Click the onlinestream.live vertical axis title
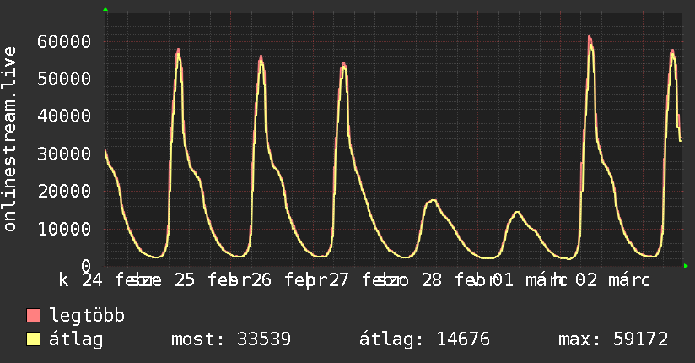The height and width of the screenshot is (363, 695). tap(10, 139)
